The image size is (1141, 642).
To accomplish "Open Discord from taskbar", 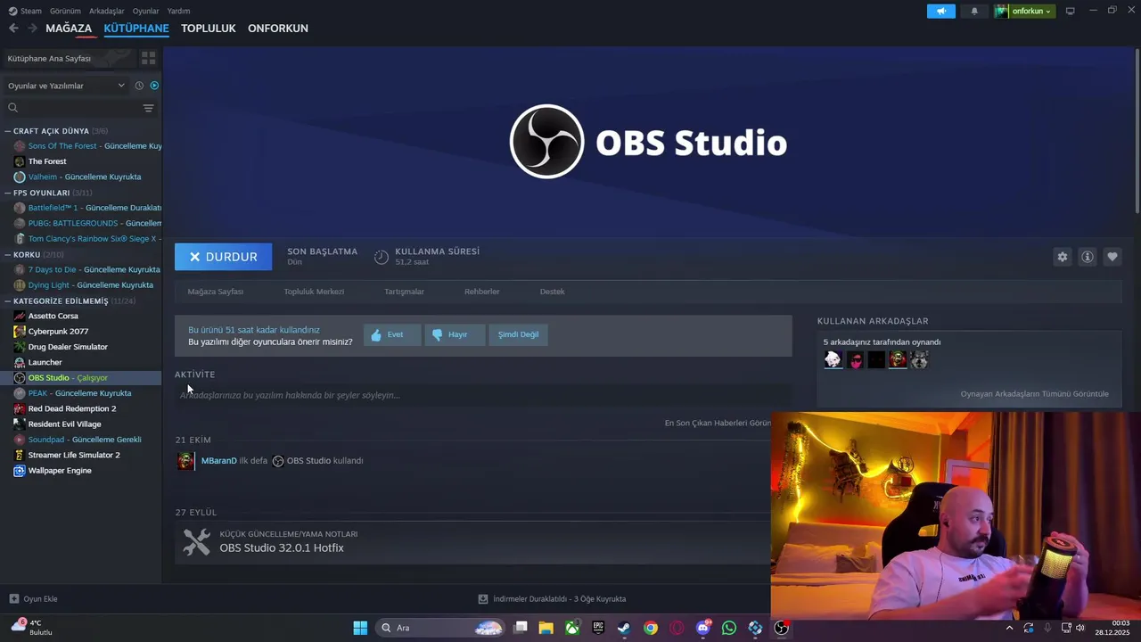I will (703, 628).
